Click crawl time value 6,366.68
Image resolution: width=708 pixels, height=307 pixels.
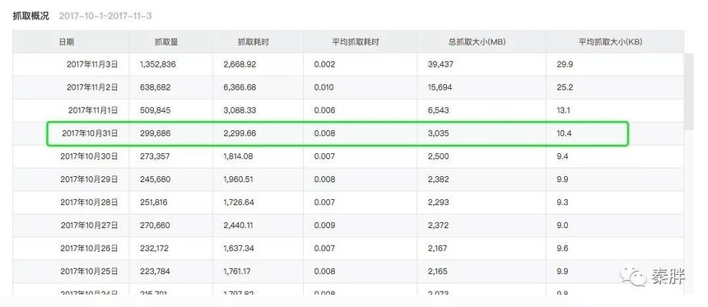(240, 87)
